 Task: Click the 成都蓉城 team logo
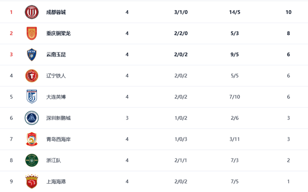tap(32, 12)
